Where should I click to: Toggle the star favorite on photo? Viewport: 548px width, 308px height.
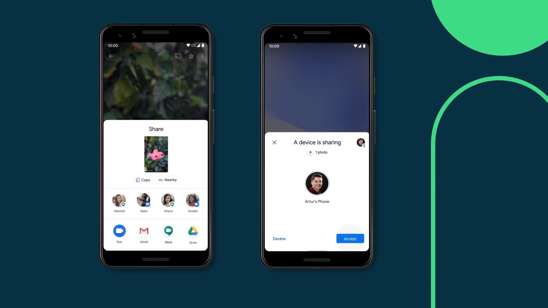click(x=191, y=56)
